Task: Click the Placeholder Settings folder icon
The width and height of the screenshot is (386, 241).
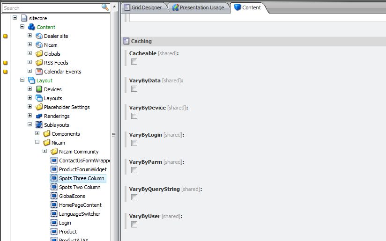Action: point(39,107)
